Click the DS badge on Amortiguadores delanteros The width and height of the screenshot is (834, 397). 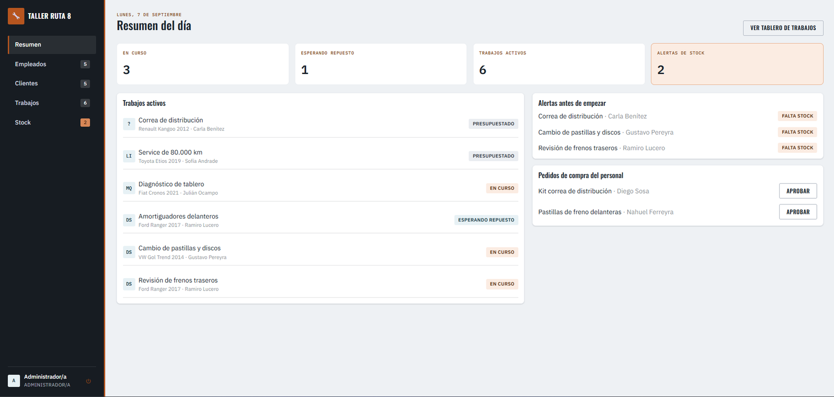(x=129, y=220)
